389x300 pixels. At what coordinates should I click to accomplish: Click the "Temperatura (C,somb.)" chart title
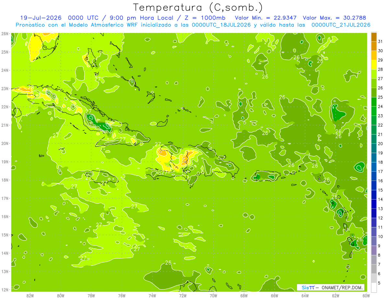point(198,7)
